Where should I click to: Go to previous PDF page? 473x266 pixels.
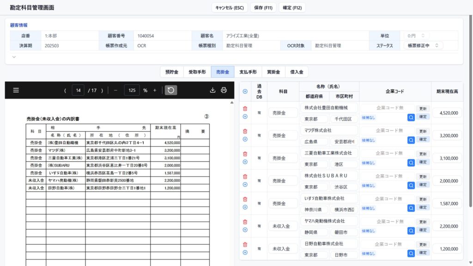pos(65,91)
